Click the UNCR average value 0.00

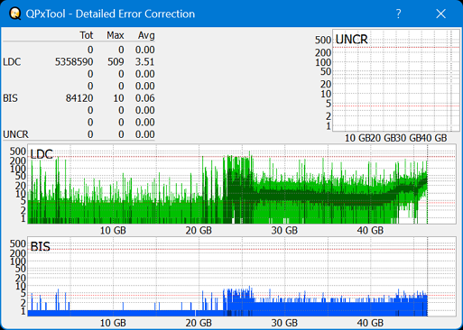click(x=144, y=134)
